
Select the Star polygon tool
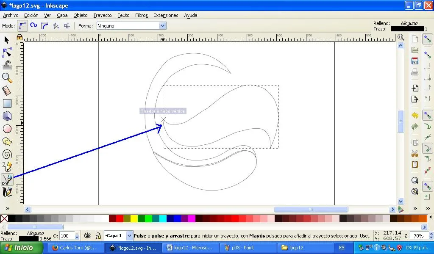(x=7, y=141)
